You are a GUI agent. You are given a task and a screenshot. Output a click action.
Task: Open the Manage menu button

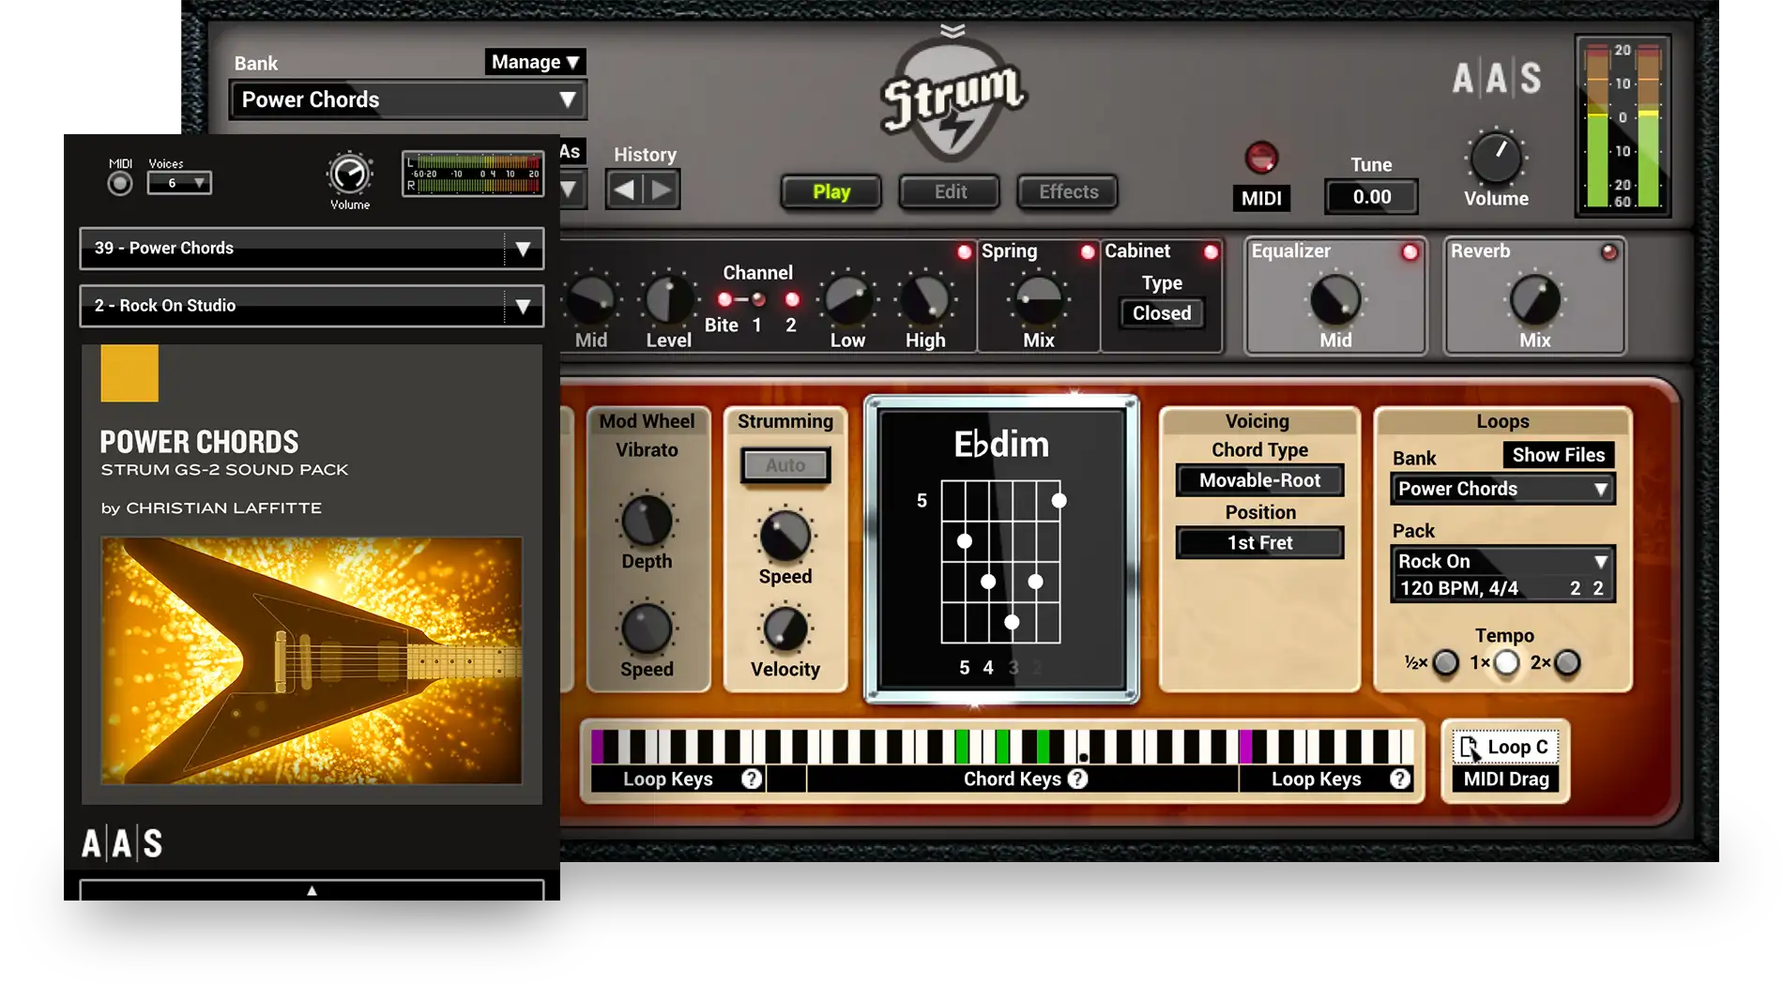[535, 62]
